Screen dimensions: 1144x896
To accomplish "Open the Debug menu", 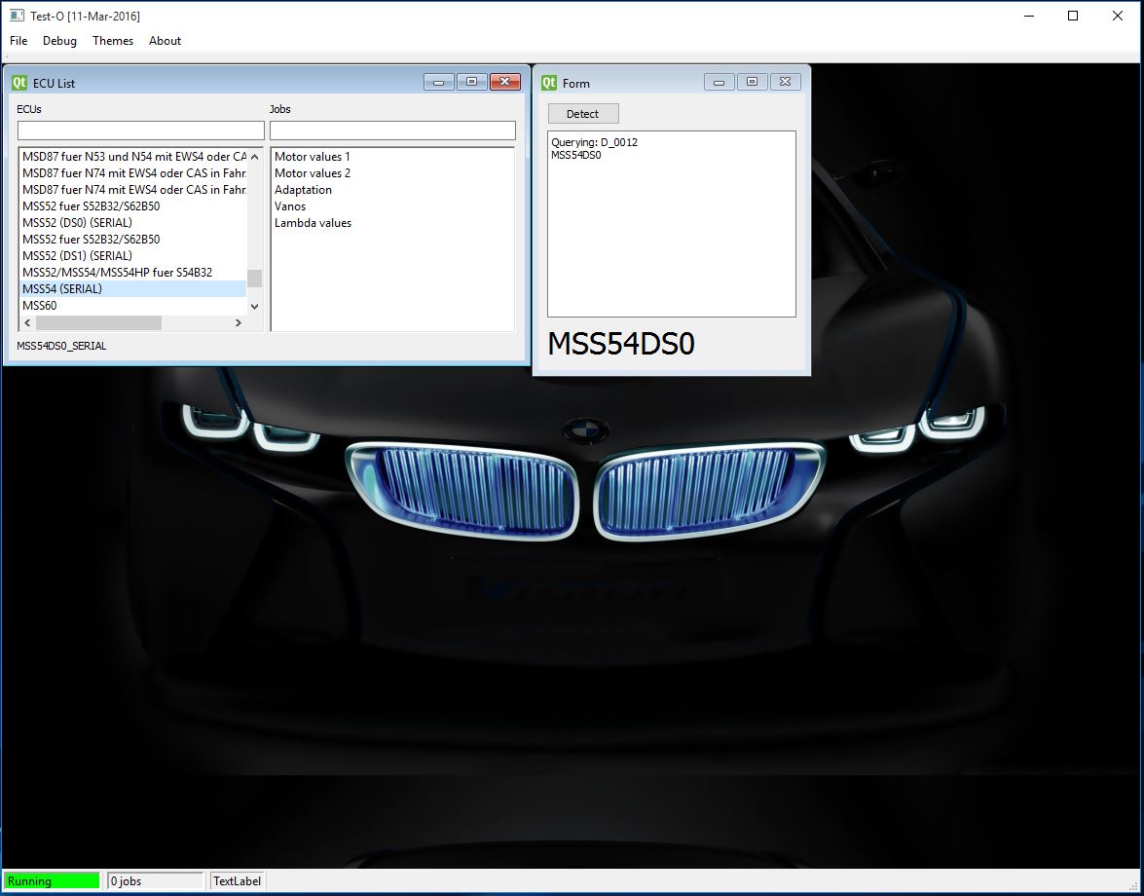I will [59, 41].
